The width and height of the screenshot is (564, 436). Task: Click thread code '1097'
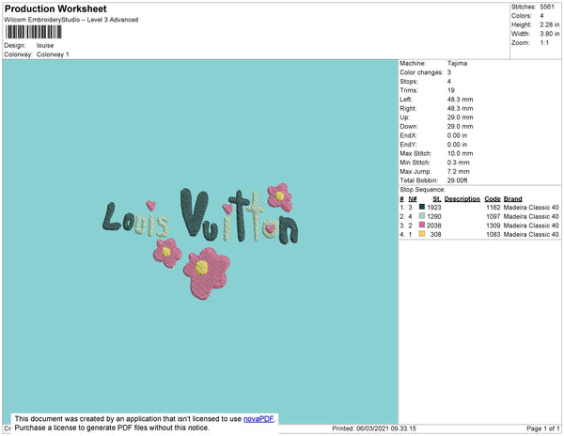493,216
